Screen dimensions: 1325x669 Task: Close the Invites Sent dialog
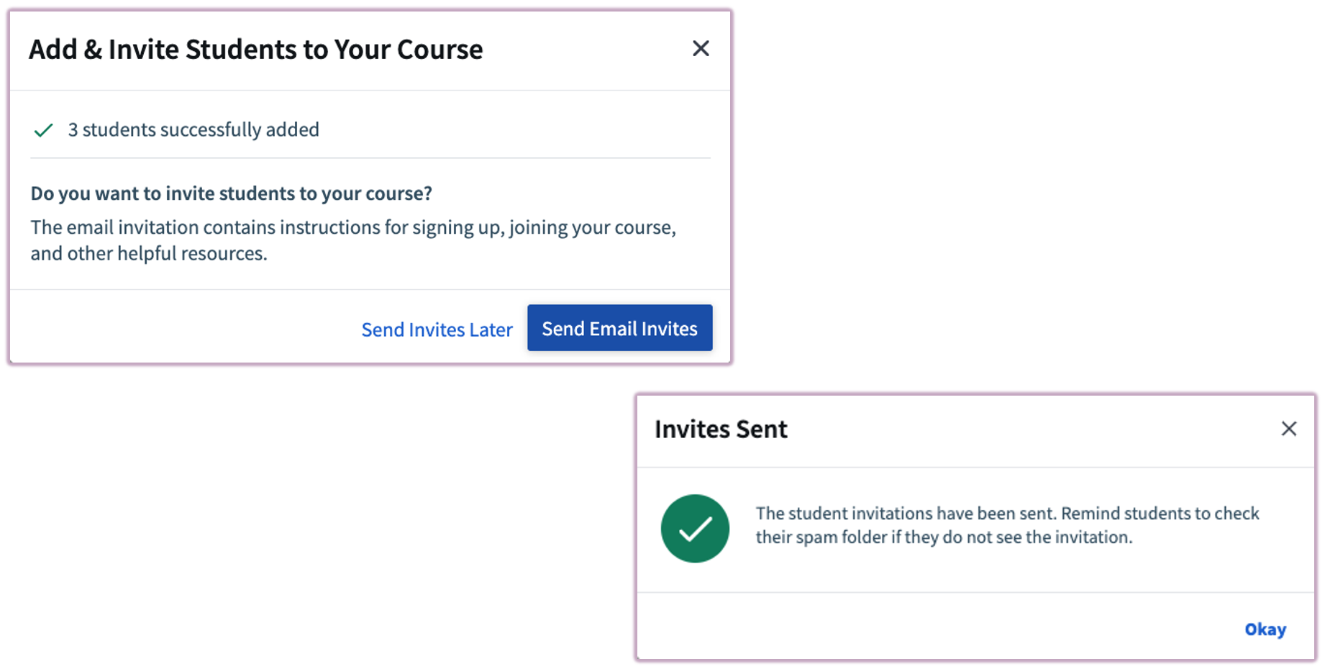click(1288, 429)
